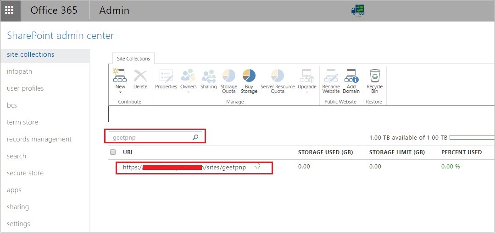Expand the Owners dropdown arrow
The image size is (495, 233).
(x=189, y=92)
